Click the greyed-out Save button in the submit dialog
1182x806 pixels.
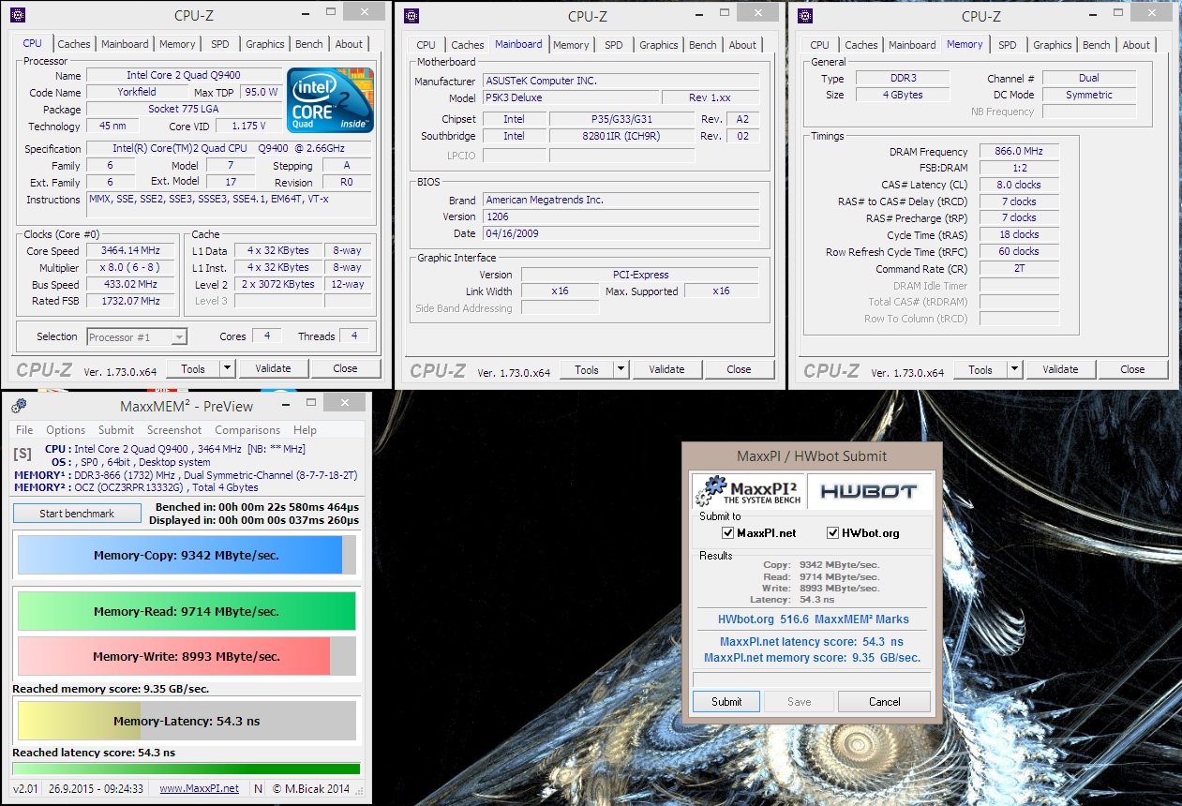[799, 701]
